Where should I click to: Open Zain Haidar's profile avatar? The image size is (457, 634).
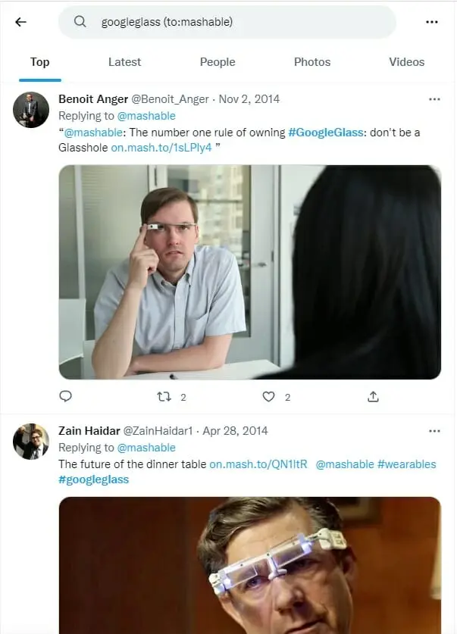pos(31,442)
